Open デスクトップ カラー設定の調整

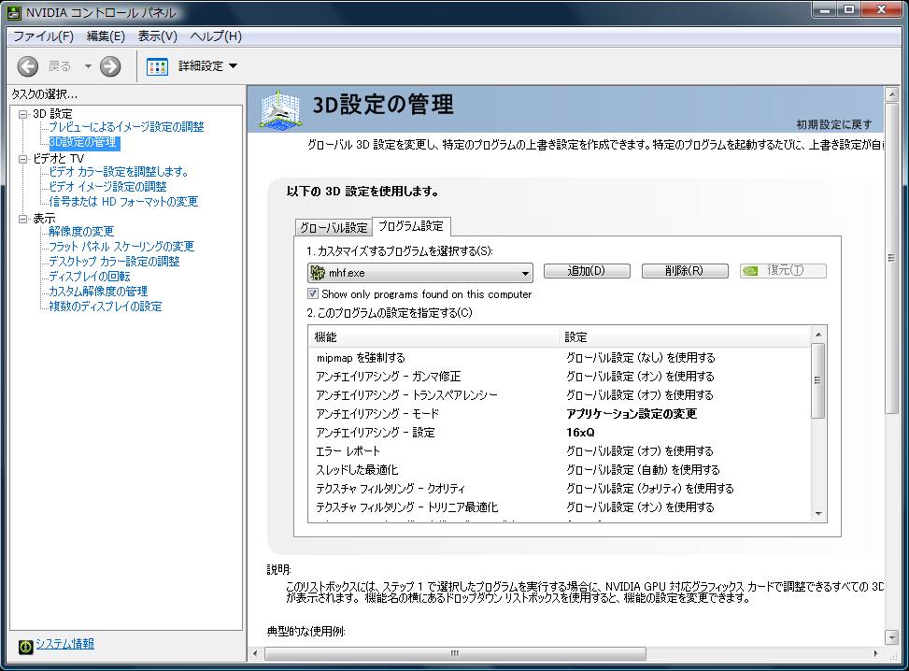114,262
